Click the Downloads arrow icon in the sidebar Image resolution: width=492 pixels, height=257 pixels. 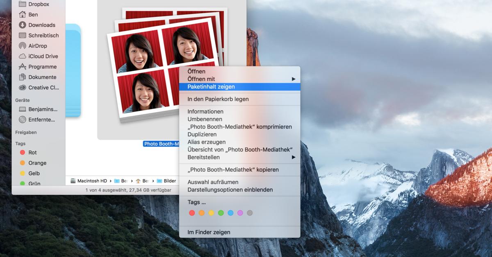[22, 25]
